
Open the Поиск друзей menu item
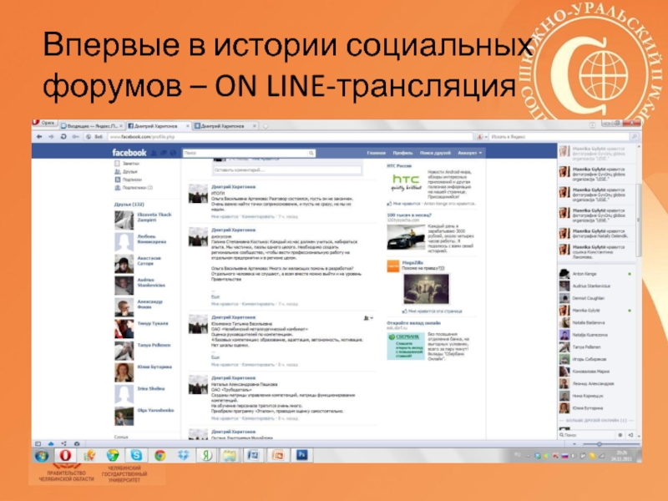pos(435,153)
